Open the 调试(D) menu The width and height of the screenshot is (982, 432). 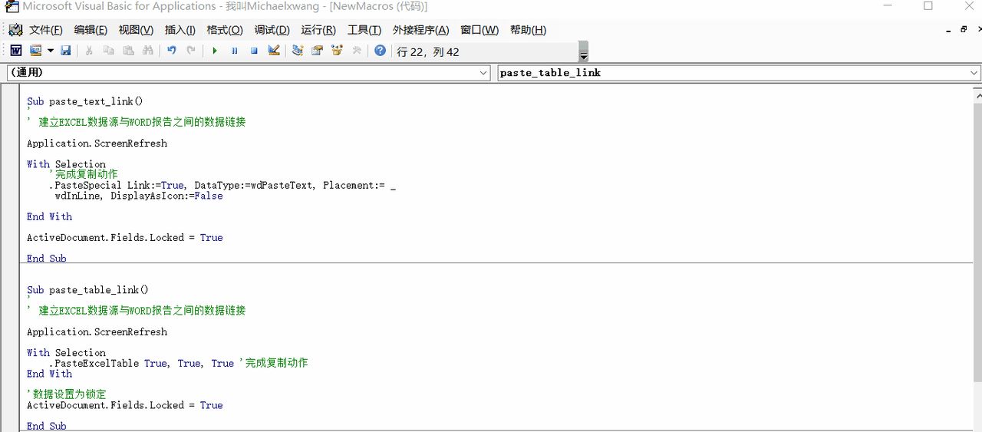point(272,30)
